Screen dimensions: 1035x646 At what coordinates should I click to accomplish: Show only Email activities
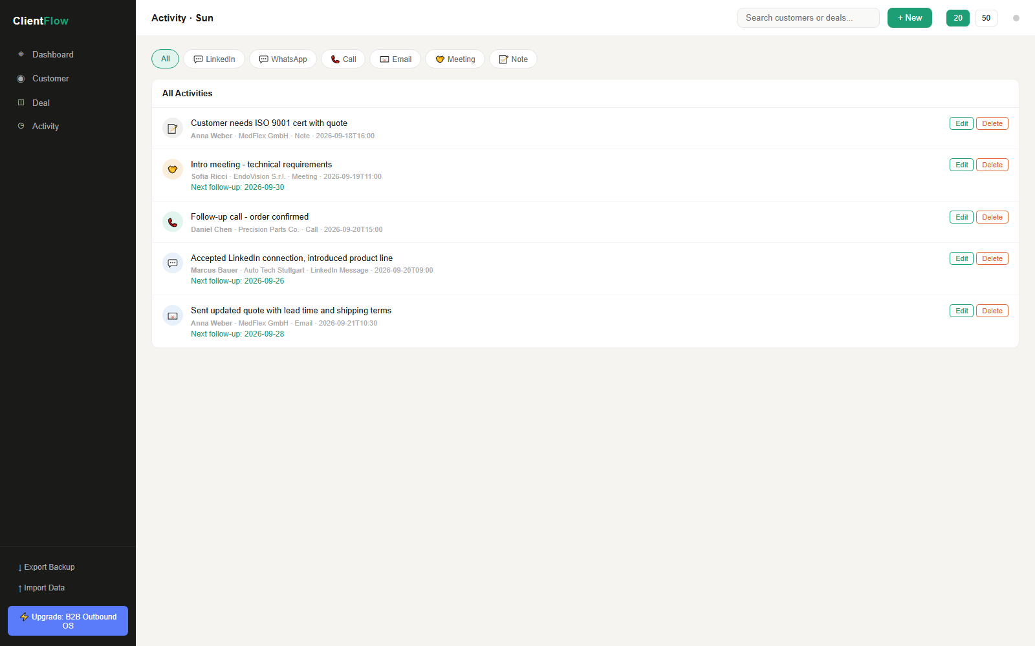[x=395, y=59]
